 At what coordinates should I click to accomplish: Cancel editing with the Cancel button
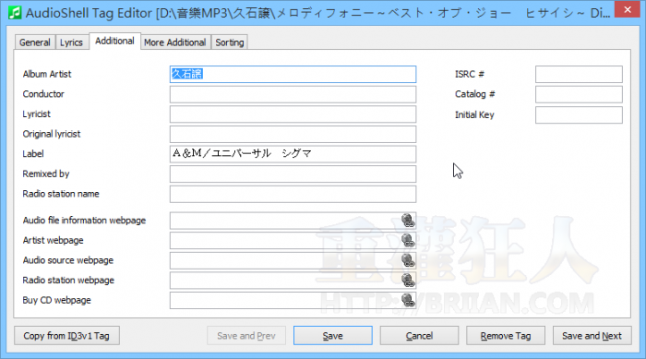coord(419,336)
